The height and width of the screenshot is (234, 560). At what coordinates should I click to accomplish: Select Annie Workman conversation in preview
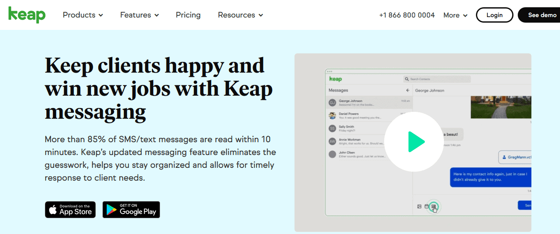pos(369,141)
